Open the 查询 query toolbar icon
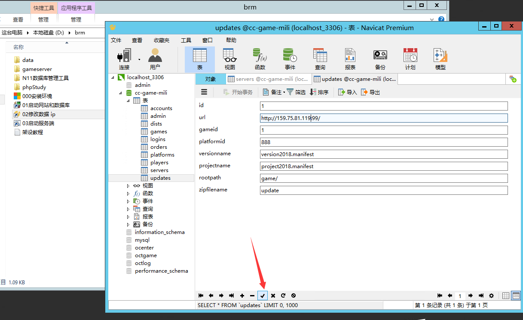This screenshot has width=523, height=320. (x=320, y=59)
